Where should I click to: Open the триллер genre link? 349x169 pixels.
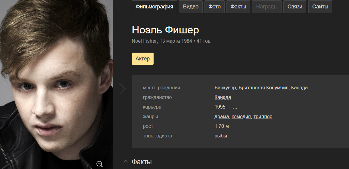click(x=263, y=116)
